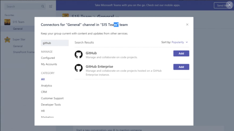
Task: Click the GitHub Enterprise title
Action: point(99,67)
